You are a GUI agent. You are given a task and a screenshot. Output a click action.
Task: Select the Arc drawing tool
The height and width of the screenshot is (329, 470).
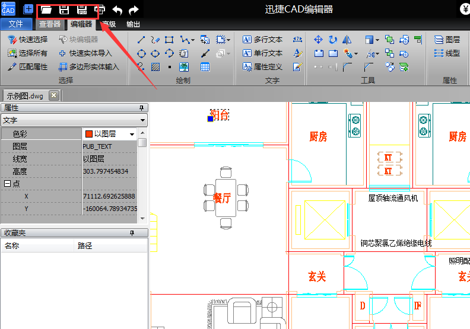pyautogui.click(x=169, y=53)
